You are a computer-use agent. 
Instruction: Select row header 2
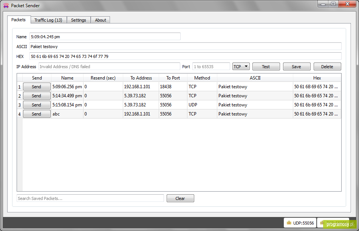(x=20, y=96)
